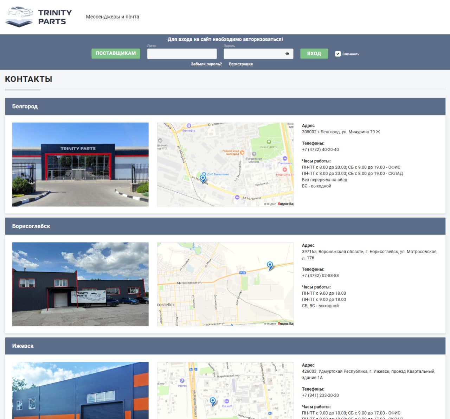Screen dimensions: 450x419
Task: Click the text ВС - выходной
Action: coord(316,186)
